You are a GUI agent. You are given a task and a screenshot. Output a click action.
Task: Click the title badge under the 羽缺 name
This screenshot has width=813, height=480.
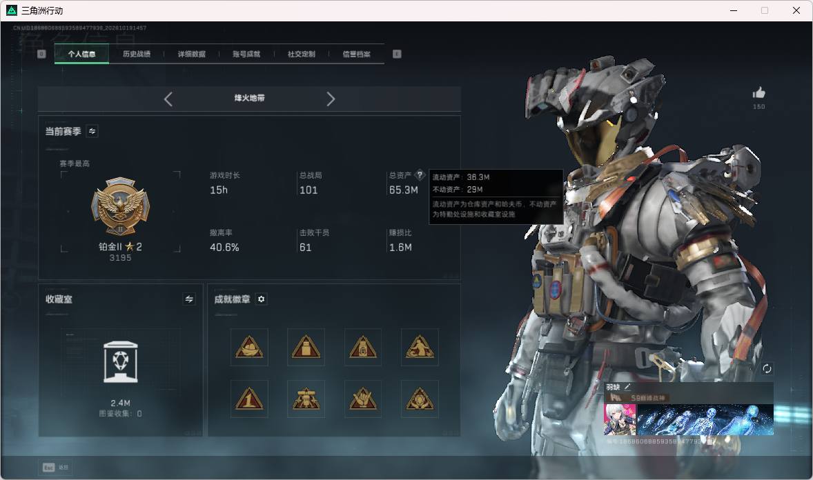pyautogui.click(x=638, y=397)
